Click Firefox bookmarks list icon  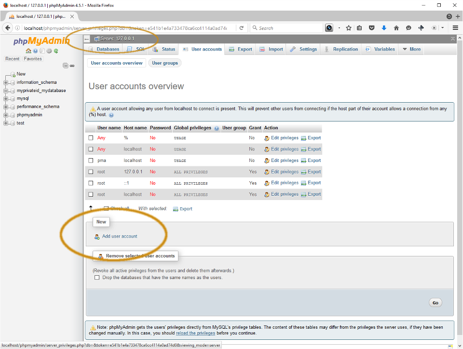pyautogui.click(x=359, y=28)
